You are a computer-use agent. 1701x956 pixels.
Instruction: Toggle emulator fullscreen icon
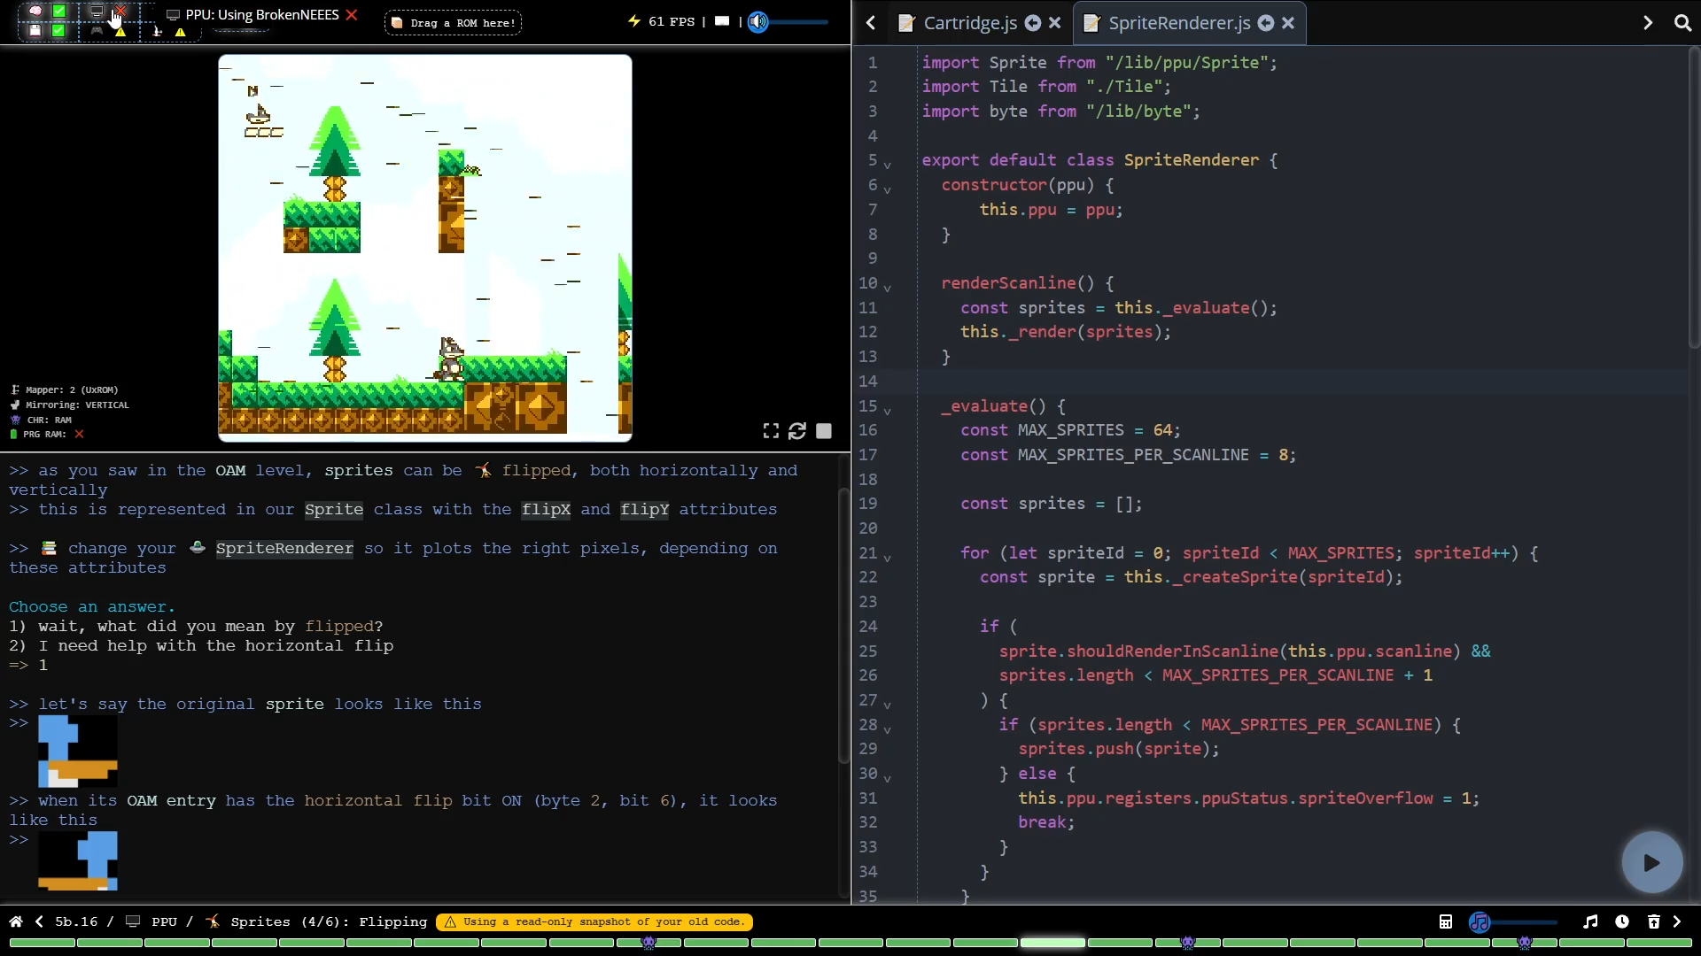771,431
